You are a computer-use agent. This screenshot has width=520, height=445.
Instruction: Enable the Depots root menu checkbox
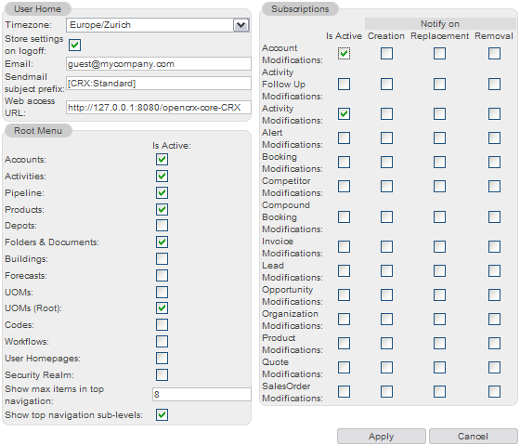coord(162,226)
